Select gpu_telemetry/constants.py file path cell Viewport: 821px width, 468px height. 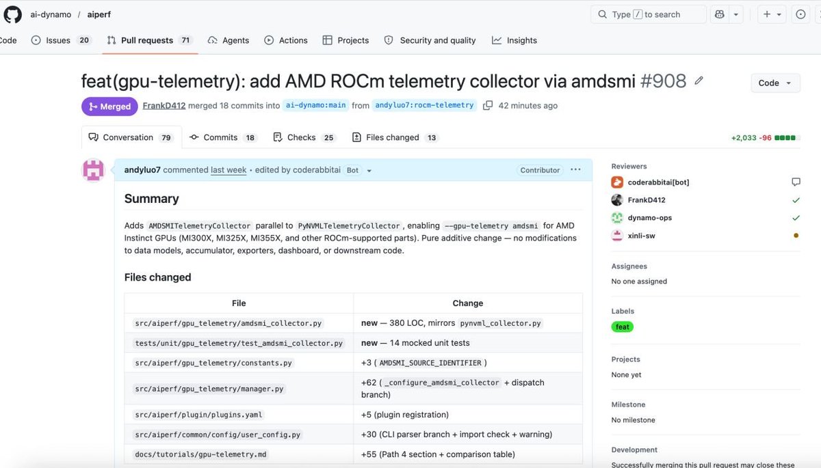[x=239, y=363]
